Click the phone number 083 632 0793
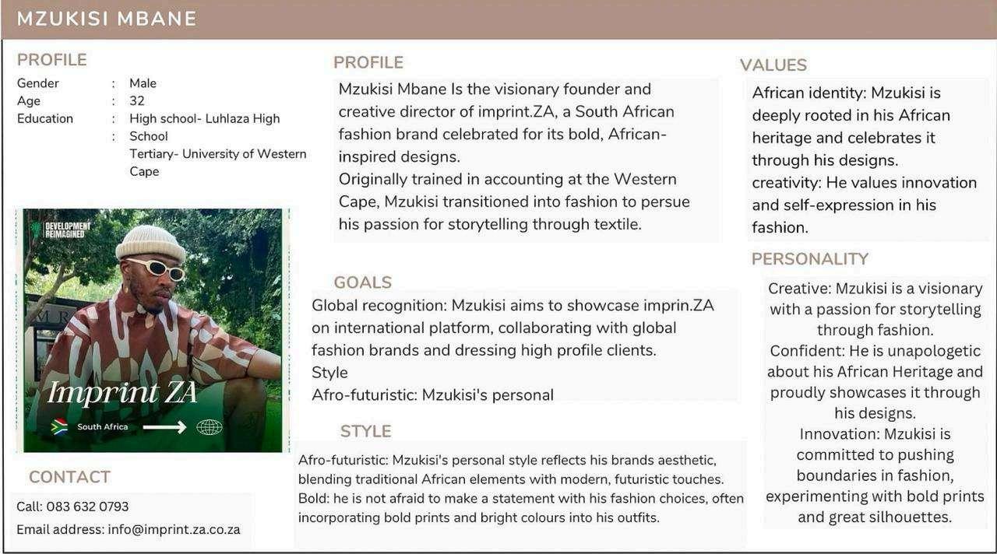Viewport: 997px width, 554px height. pyautogui.click(x=87, y=507)
